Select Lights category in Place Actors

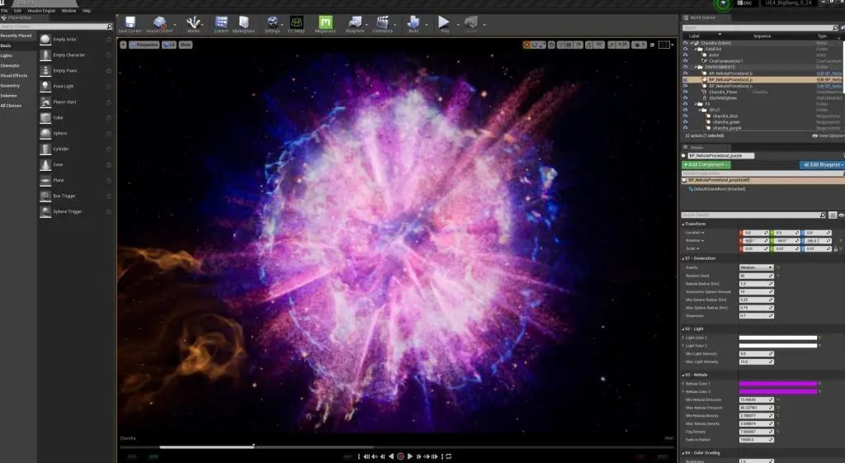pos(7,55)
